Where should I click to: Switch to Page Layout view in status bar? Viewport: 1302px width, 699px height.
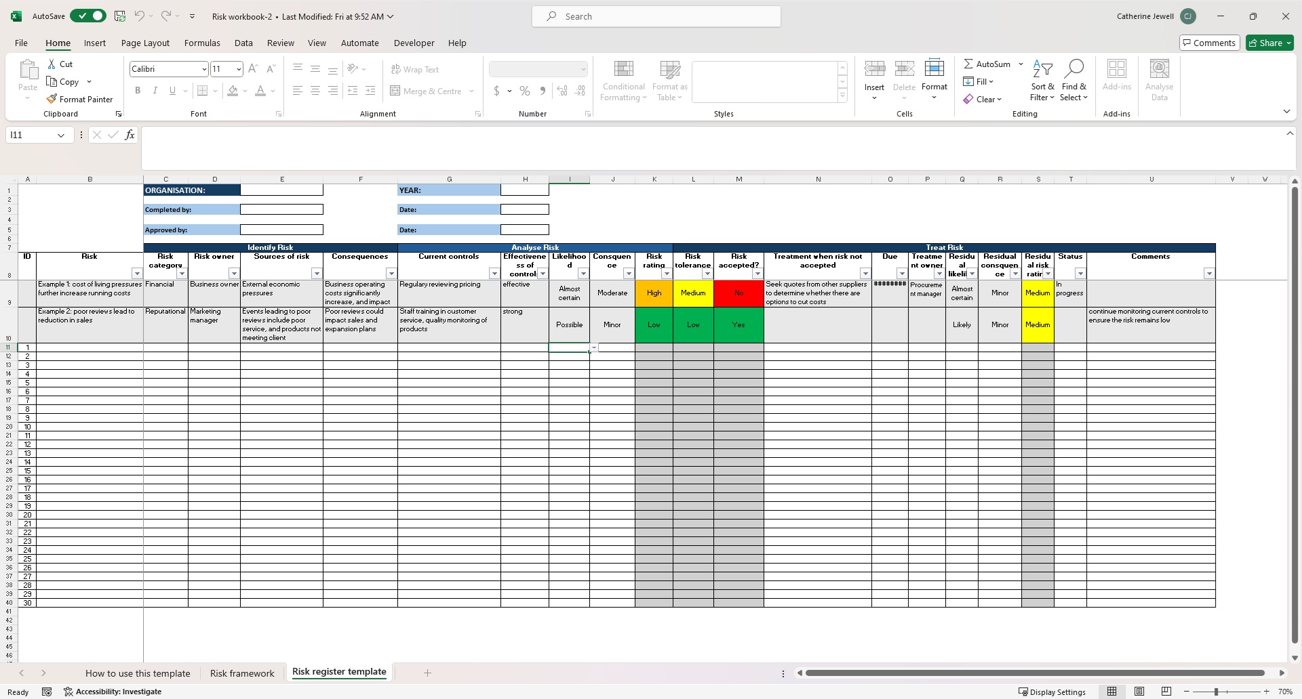tap(1139, 692)
